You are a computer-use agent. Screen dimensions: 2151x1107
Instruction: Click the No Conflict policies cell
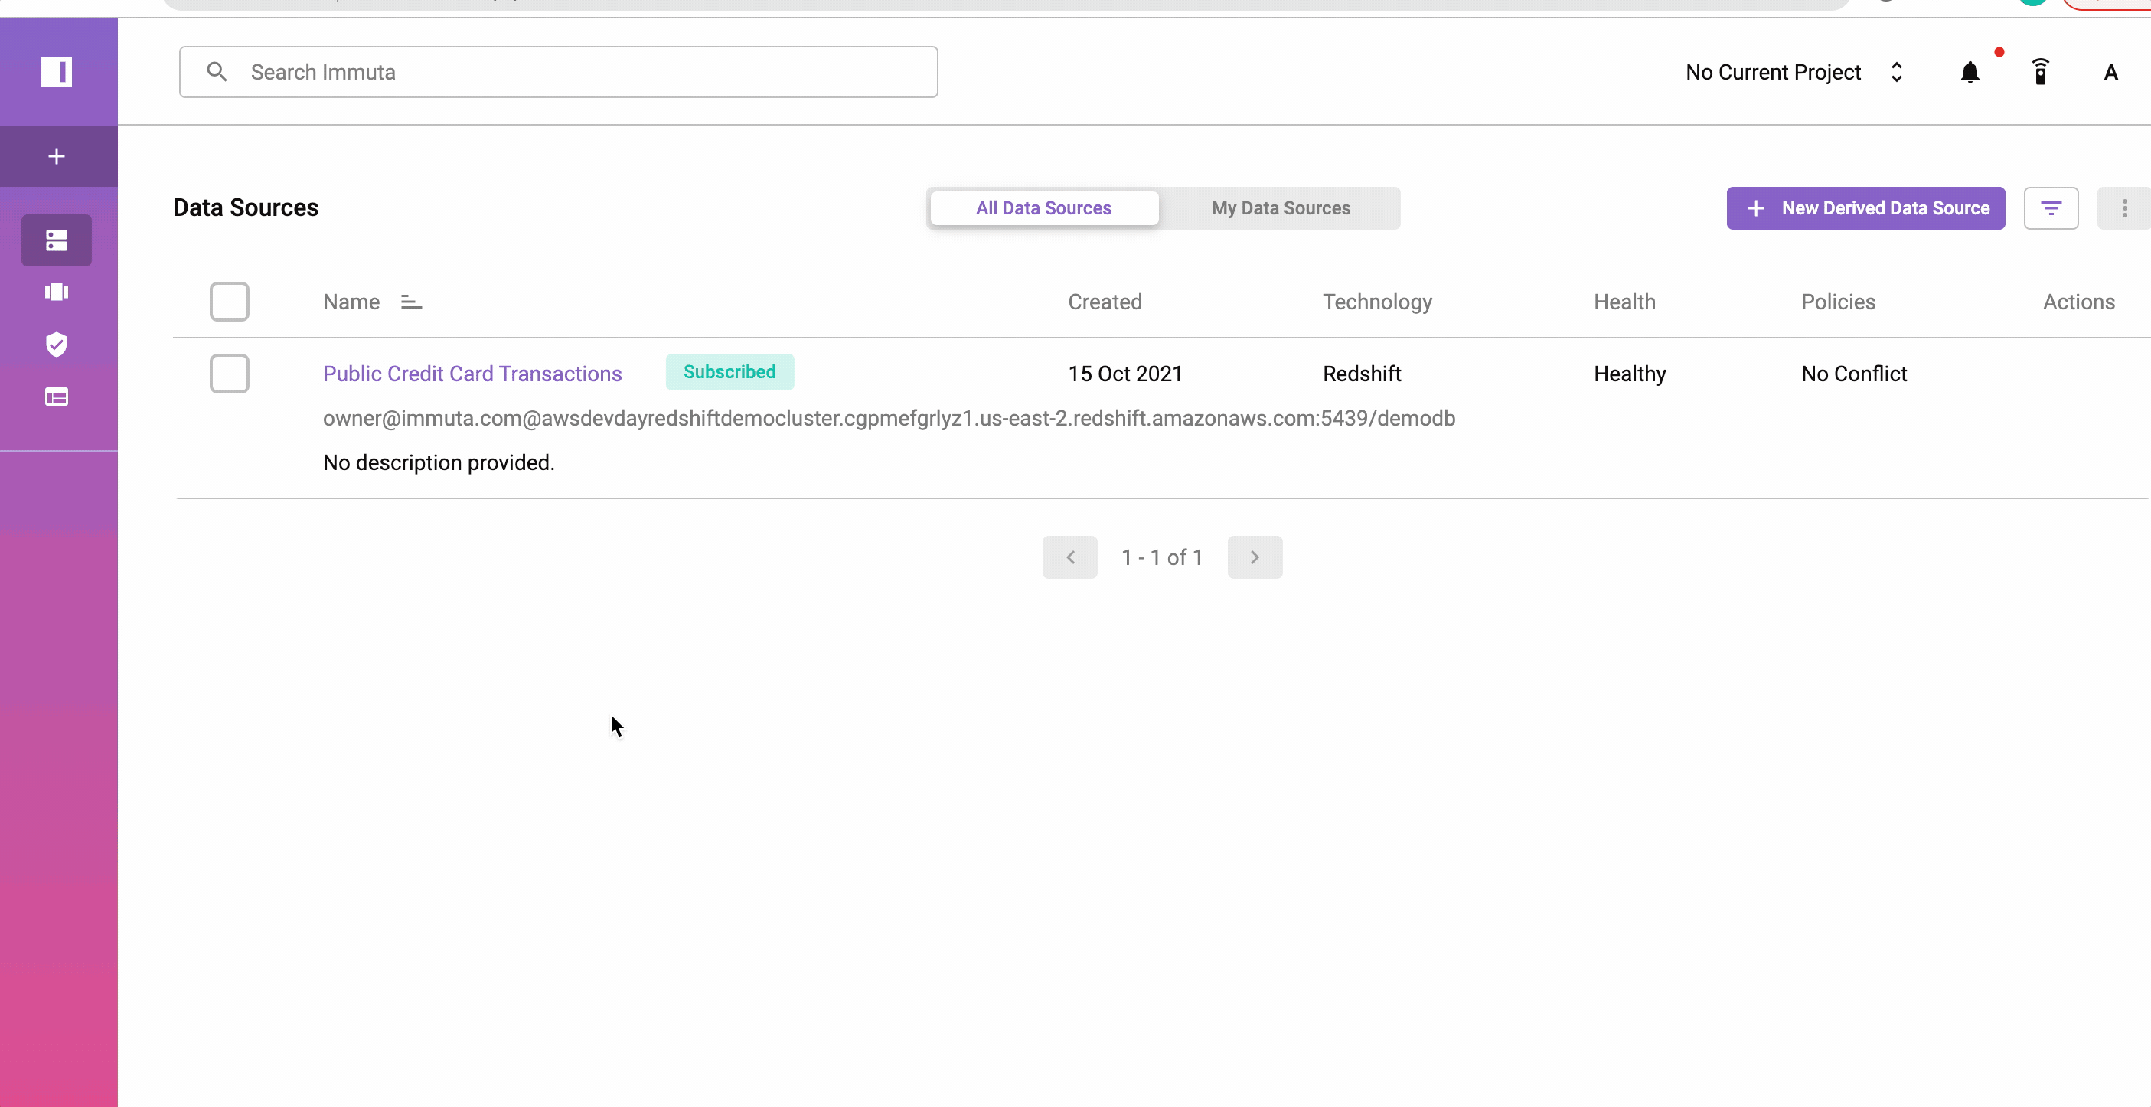(x=1854, y=374)
